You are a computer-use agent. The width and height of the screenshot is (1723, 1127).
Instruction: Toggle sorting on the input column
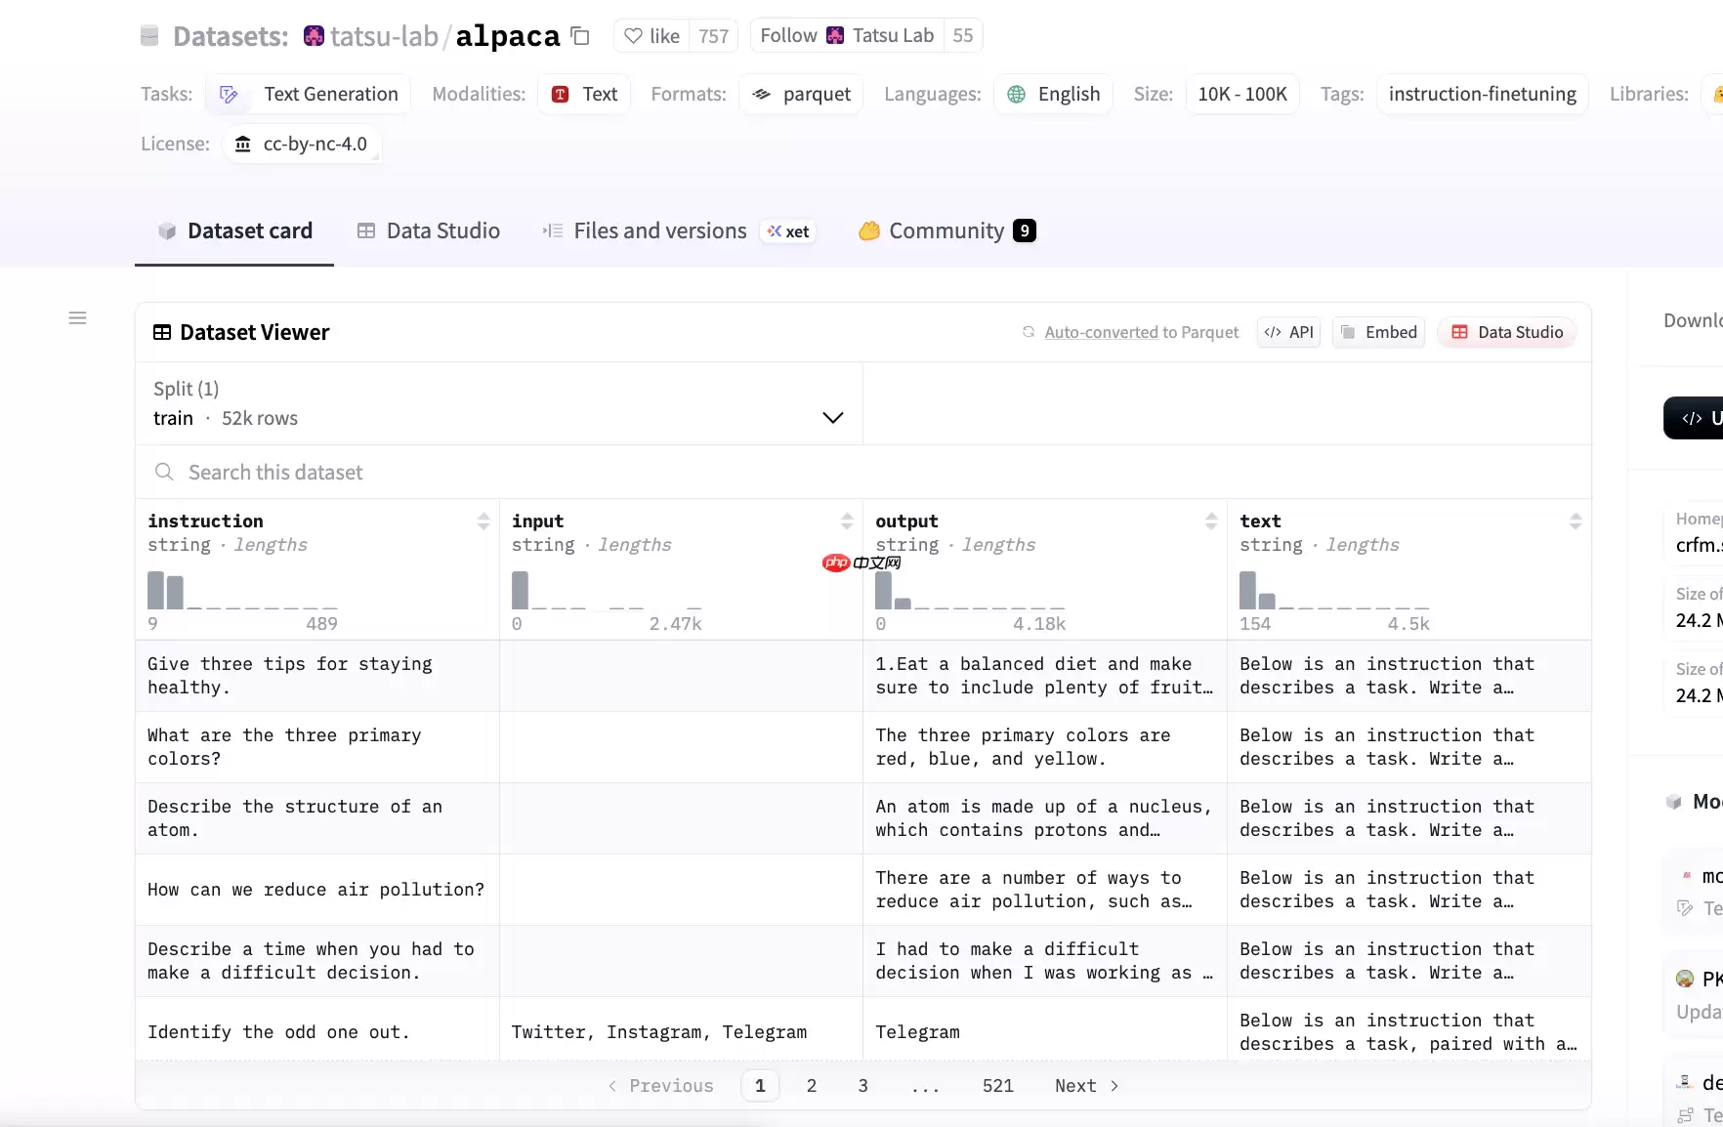847,522
